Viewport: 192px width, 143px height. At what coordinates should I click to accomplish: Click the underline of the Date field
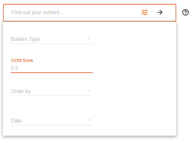click(x=52, y=125)
